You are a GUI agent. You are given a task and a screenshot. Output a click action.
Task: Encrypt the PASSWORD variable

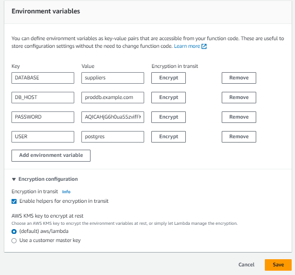coord(169,117)
